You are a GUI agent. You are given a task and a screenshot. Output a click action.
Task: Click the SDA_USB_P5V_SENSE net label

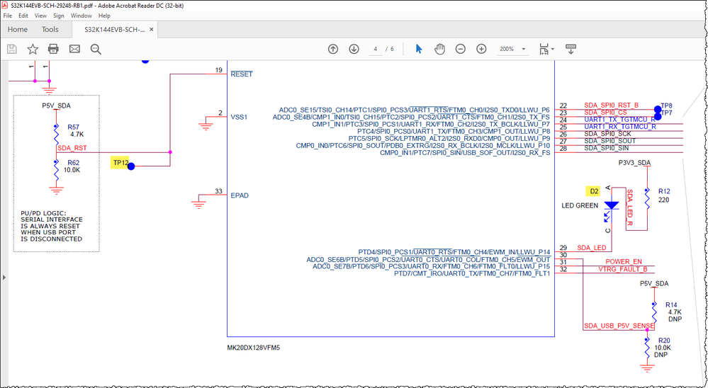coord(619,326)
